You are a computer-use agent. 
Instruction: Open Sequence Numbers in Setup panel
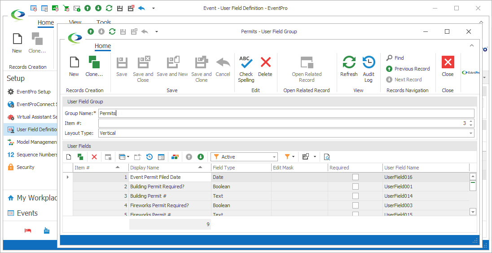[30, 155]
